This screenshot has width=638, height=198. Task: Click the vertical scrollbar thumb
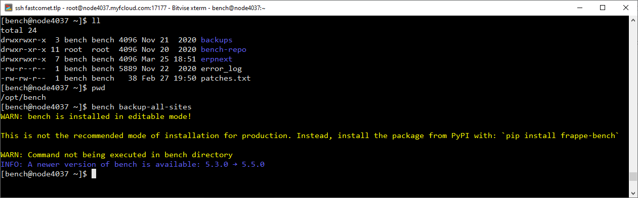click(x=633, y=176)
